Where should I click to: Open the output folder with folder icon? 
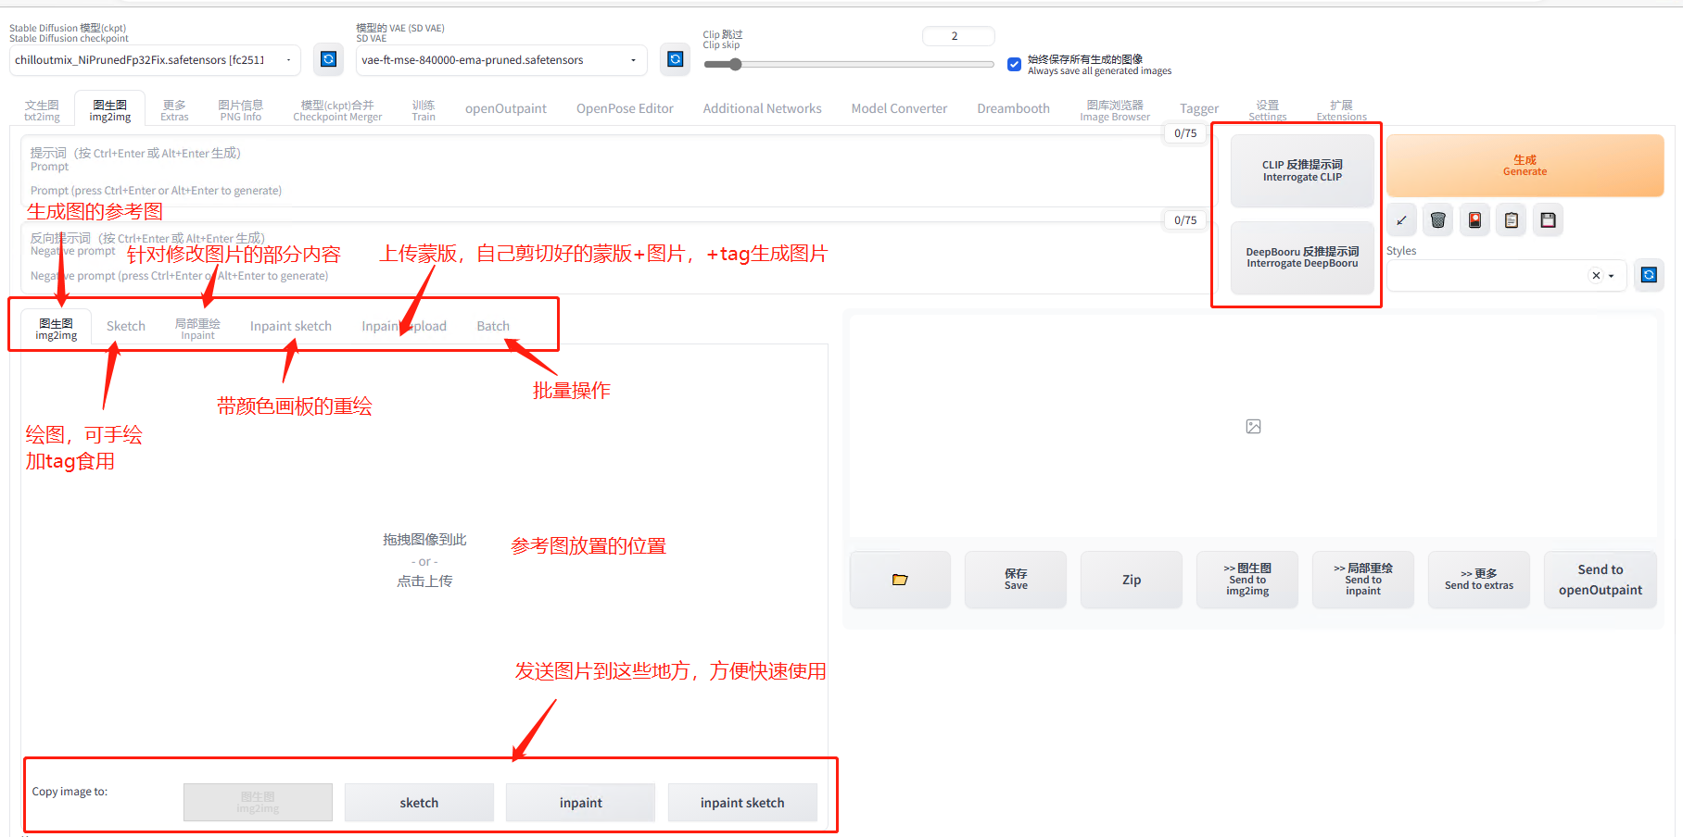click(900, 580)
